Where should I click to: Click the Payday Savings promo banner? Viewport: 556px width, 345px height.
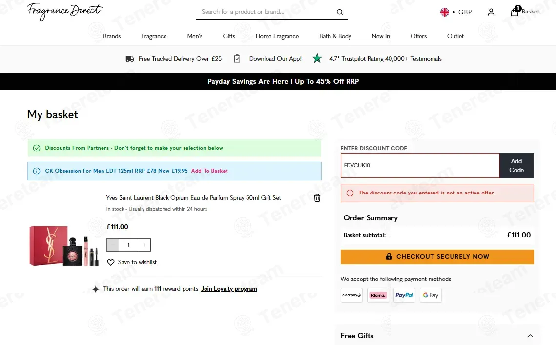coord(278,82)
